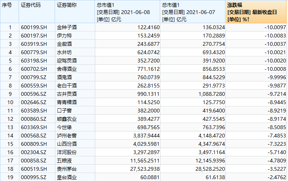Click stock name 金徽酒
The height and width of the screenshot is (181, 288).
click(x=64, y=44)
